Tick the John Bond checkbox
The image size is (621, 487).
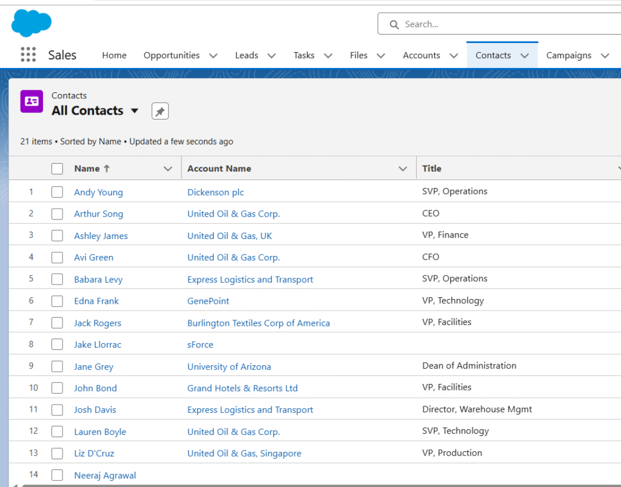57,388
